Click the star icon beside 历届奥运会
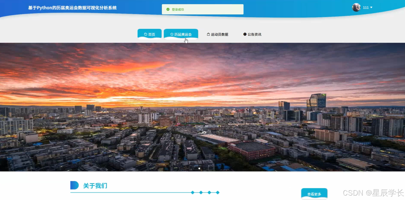405x200 pixels. pos(172,34)
